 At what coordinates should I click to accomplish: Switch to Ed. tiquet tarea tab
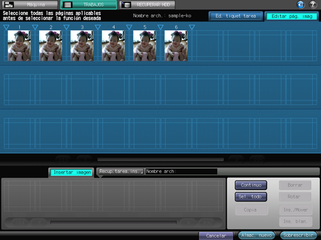coord(236,16)
